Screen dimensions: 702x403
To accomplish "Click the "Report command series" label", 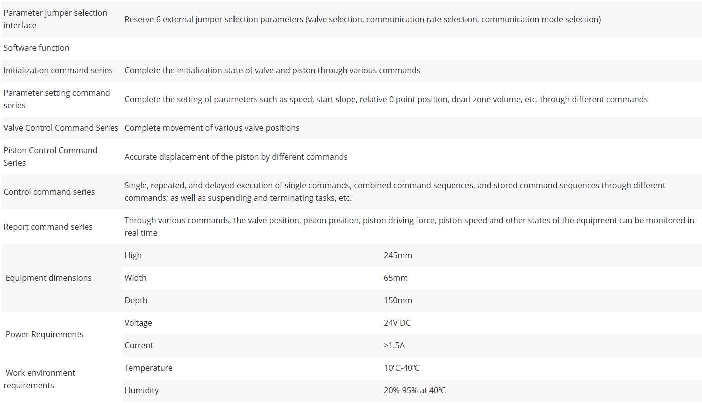I will coord(48,227).
